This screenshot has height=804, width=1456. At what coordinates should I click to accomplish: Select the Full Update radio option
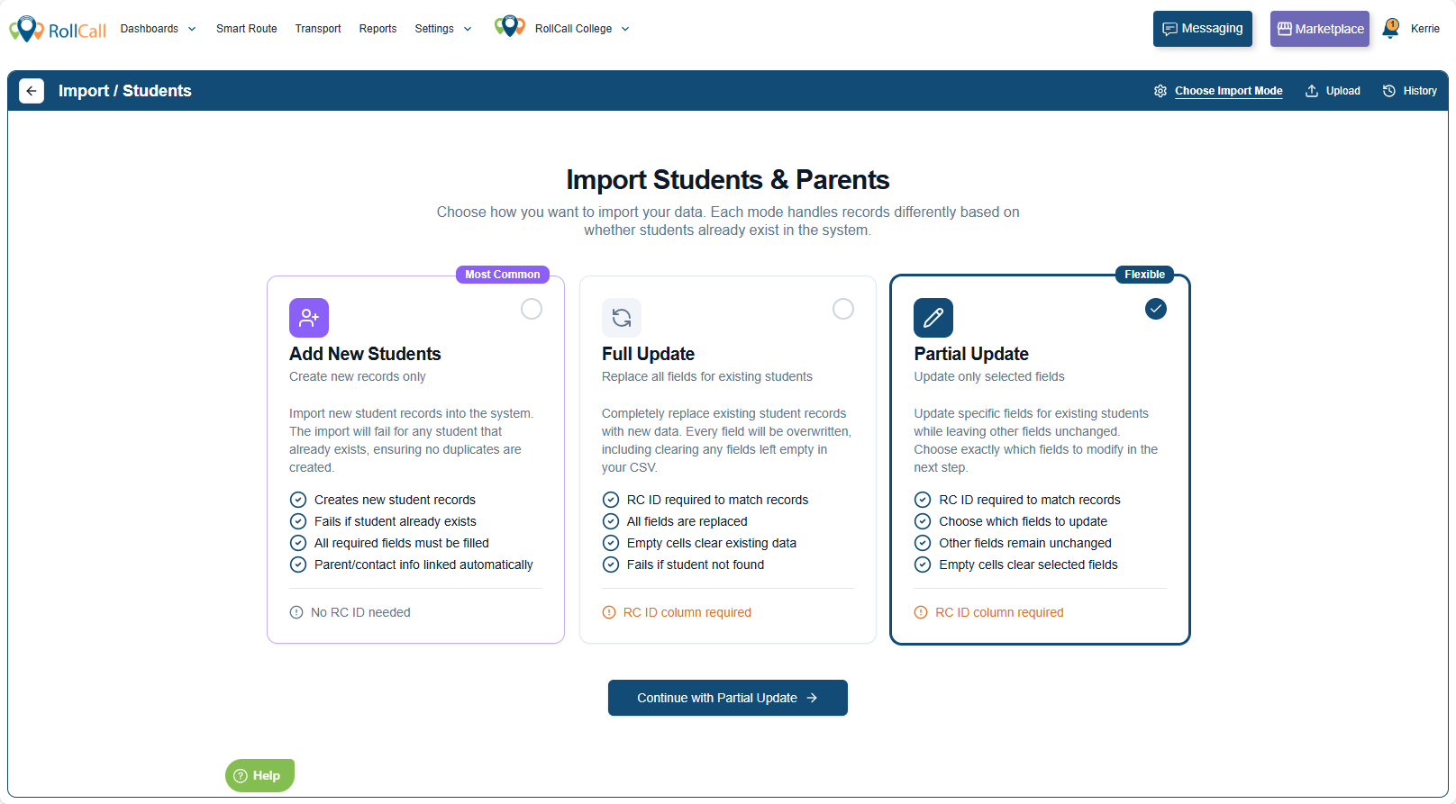tap(843, 309)
